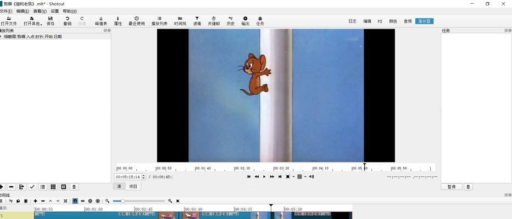512x219 pixels.
Task: Toggle the player grid overlay icon
Action: [x=299, y=177]
